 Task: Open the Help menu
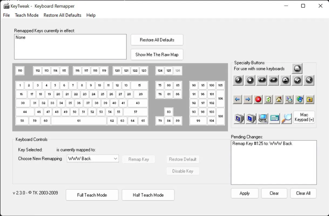tap(91, 15)
